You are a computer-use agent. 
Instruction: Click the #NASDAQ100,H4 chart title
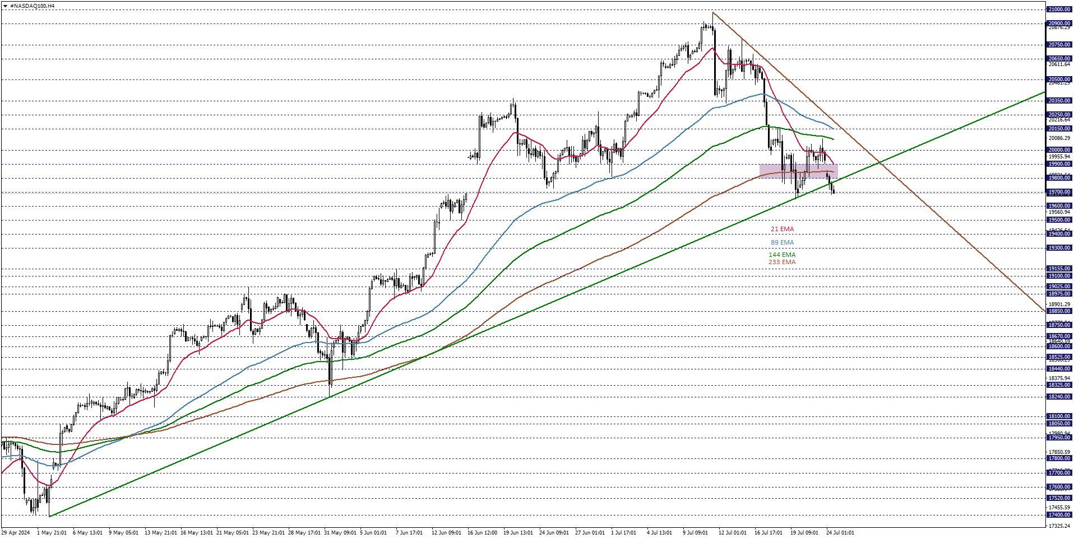(x=32, y=6)
